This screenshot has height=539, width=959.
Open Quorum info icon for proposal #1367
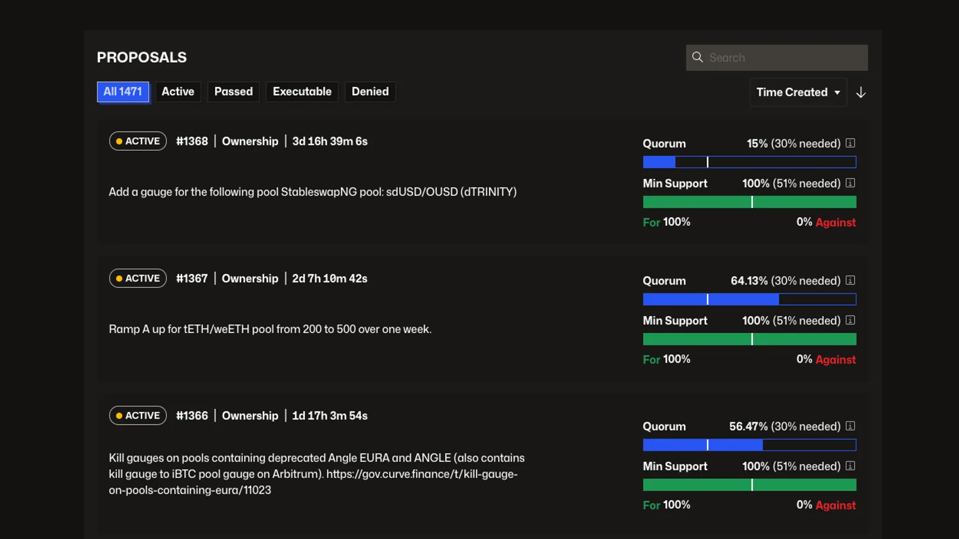851,280
